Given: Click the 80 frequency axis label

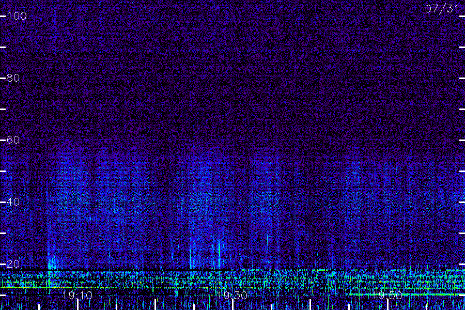Looking at the screenshot, I should 13,78.
